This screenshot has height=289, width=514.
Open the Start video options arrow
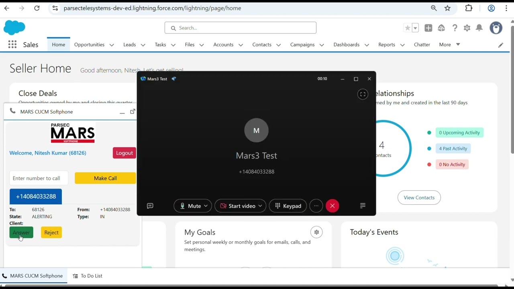click(260, 206)
